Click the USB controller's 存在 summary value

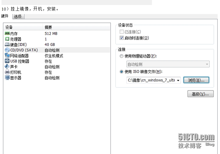coord(48,61)
